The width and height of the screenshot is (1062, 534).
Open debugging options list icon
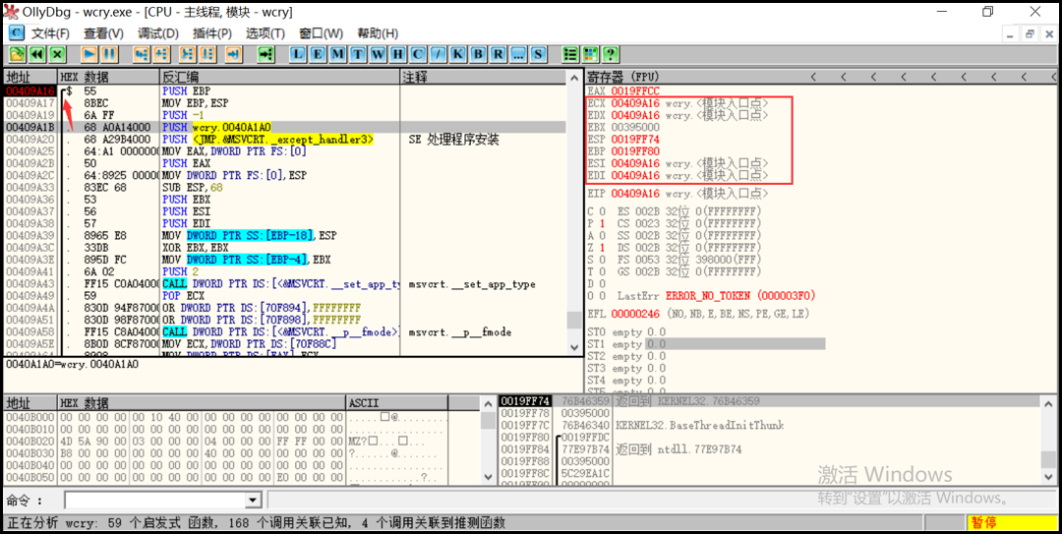[x=571, y=53]
